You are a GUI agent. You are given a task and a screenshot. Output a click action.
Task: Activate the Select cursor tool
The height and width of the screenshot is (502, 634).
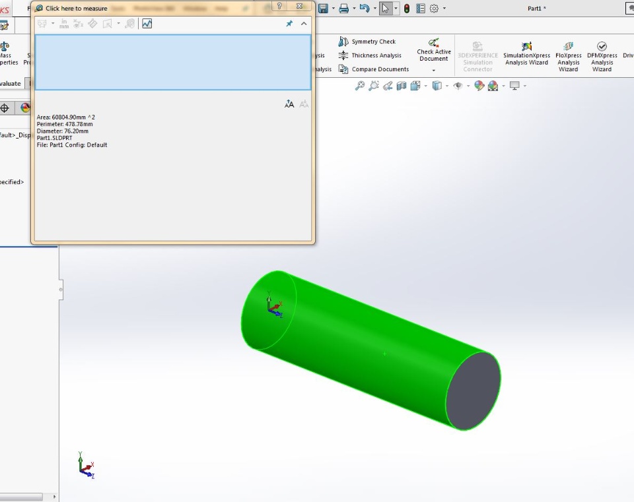point(385,8)
